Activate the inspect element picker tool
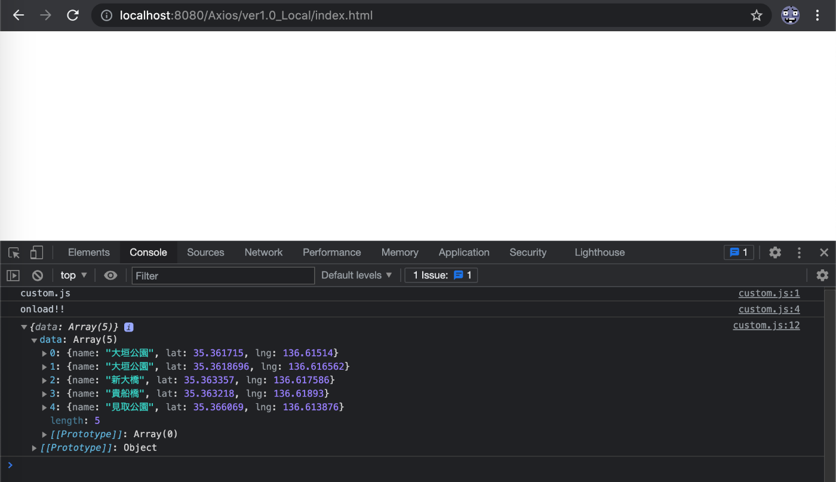The width and height of the screenshot is (836, 482). point(14,253)
